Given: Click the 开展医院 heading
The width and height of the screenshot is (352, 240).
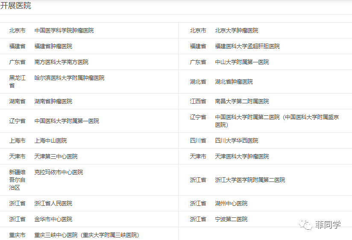Looking at the screenshot, I should [15, 6].
